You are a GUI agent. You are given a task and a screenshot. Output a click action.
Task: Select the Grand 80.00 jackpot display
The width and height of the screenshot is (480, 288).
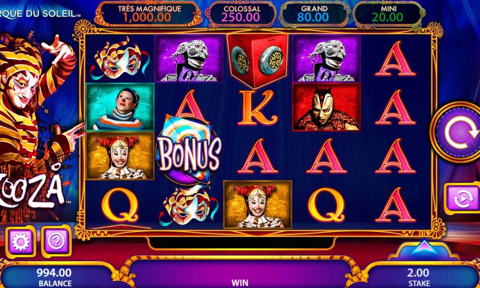(x=314, y=14)
